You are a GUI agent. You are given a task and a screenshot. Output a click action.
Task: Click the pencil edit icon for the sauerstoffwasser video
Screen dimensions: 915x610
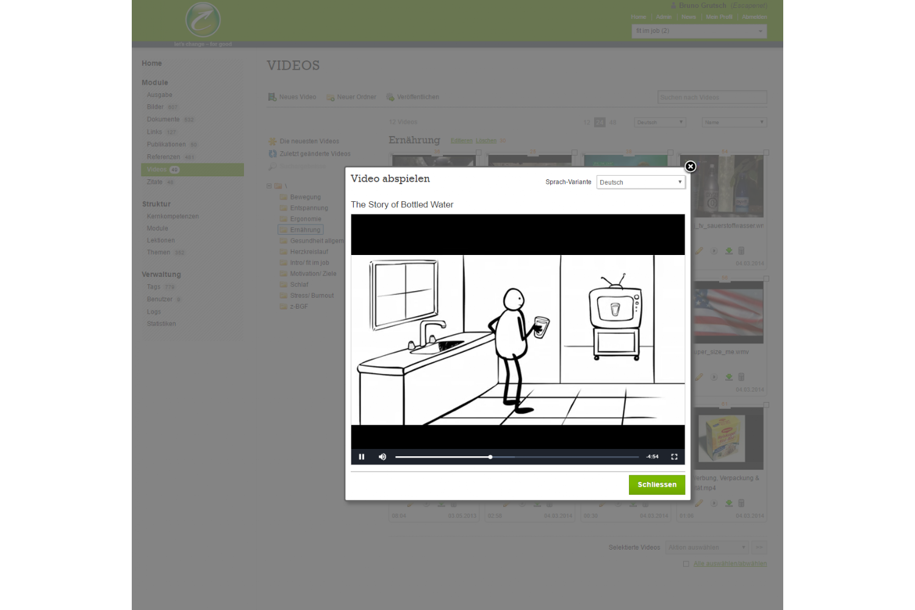pyautogui.click(x=699, y=251)
